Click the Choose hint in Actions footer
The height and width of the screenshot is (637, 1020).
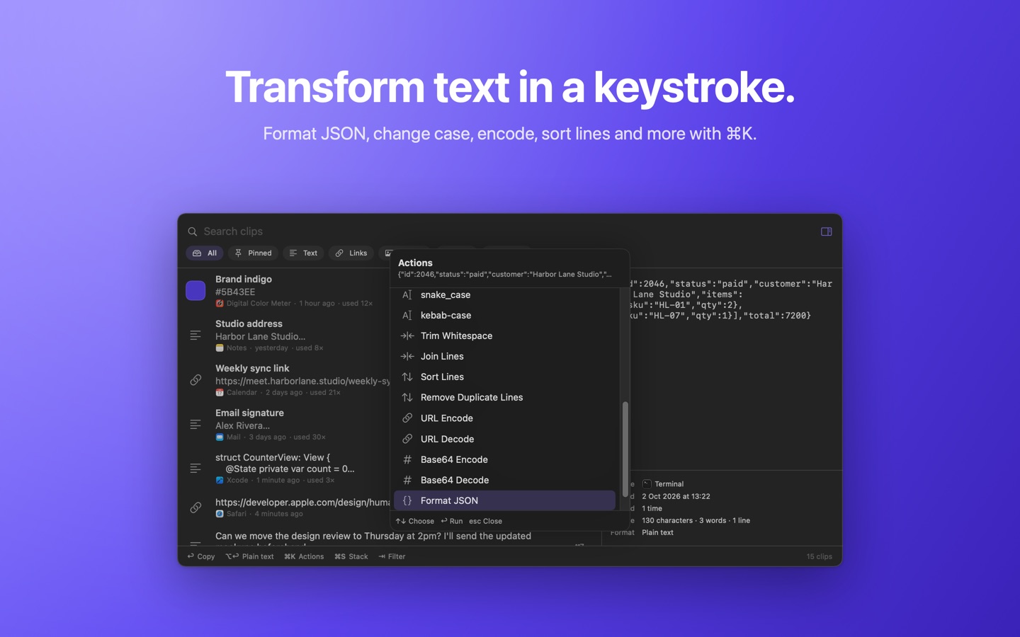(415, 521)
